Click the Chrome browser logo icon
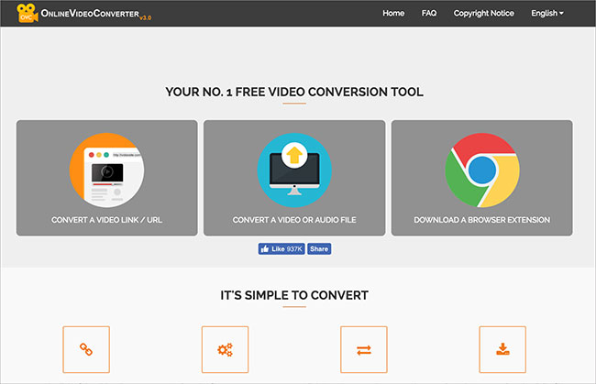 pyautogui.click(x=482, y=170)
